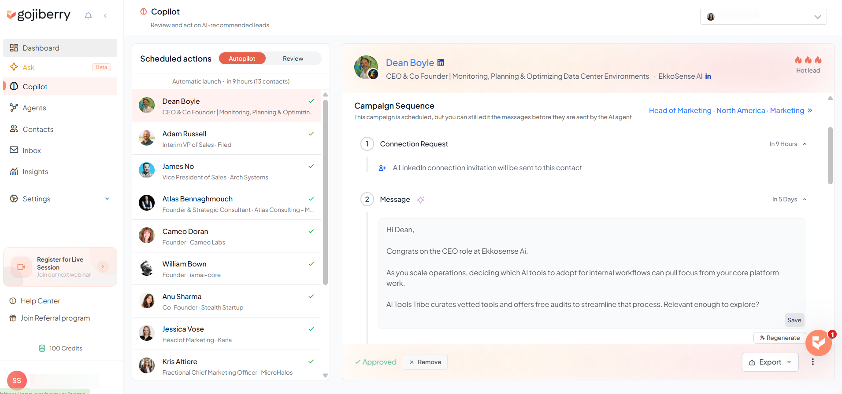Screen dimensions: 842x394
Task: Click the Hot lead flame icons
Action: [x=808, y=60]
